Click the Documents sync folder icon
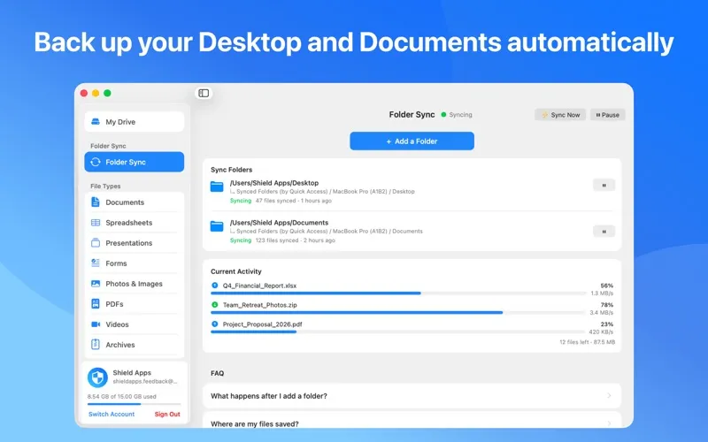Image resolution: width=708 pixels, height=442 pixels. pos(217,226)
